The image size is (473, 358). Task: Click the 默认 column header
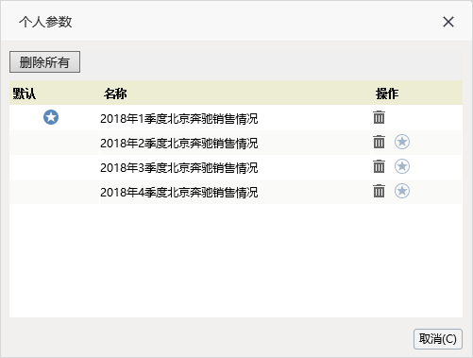point(25,94)
